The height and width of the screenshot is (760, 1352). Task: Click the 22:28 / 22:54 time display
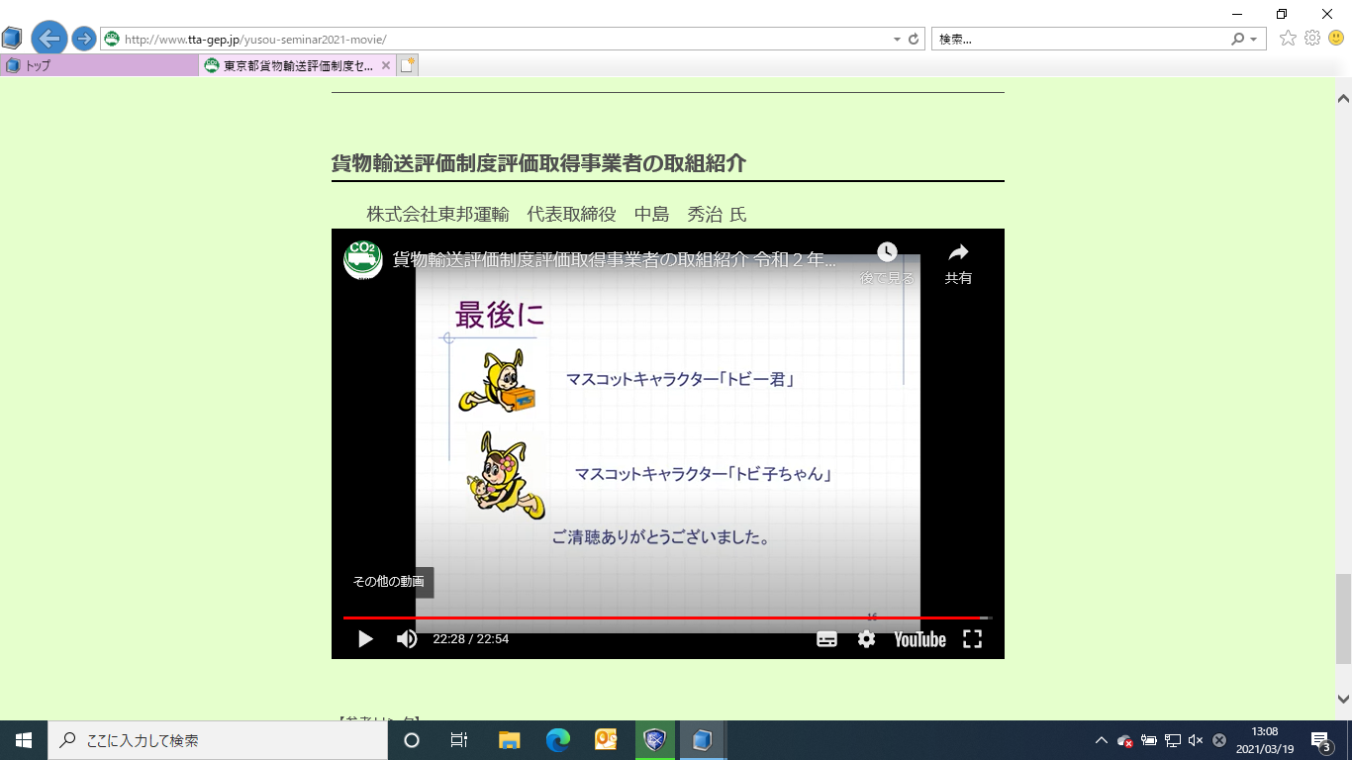(471, 639)
